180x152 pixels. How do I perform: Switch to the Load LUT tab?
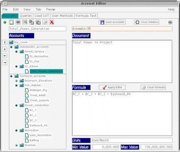tap(42, 16)
